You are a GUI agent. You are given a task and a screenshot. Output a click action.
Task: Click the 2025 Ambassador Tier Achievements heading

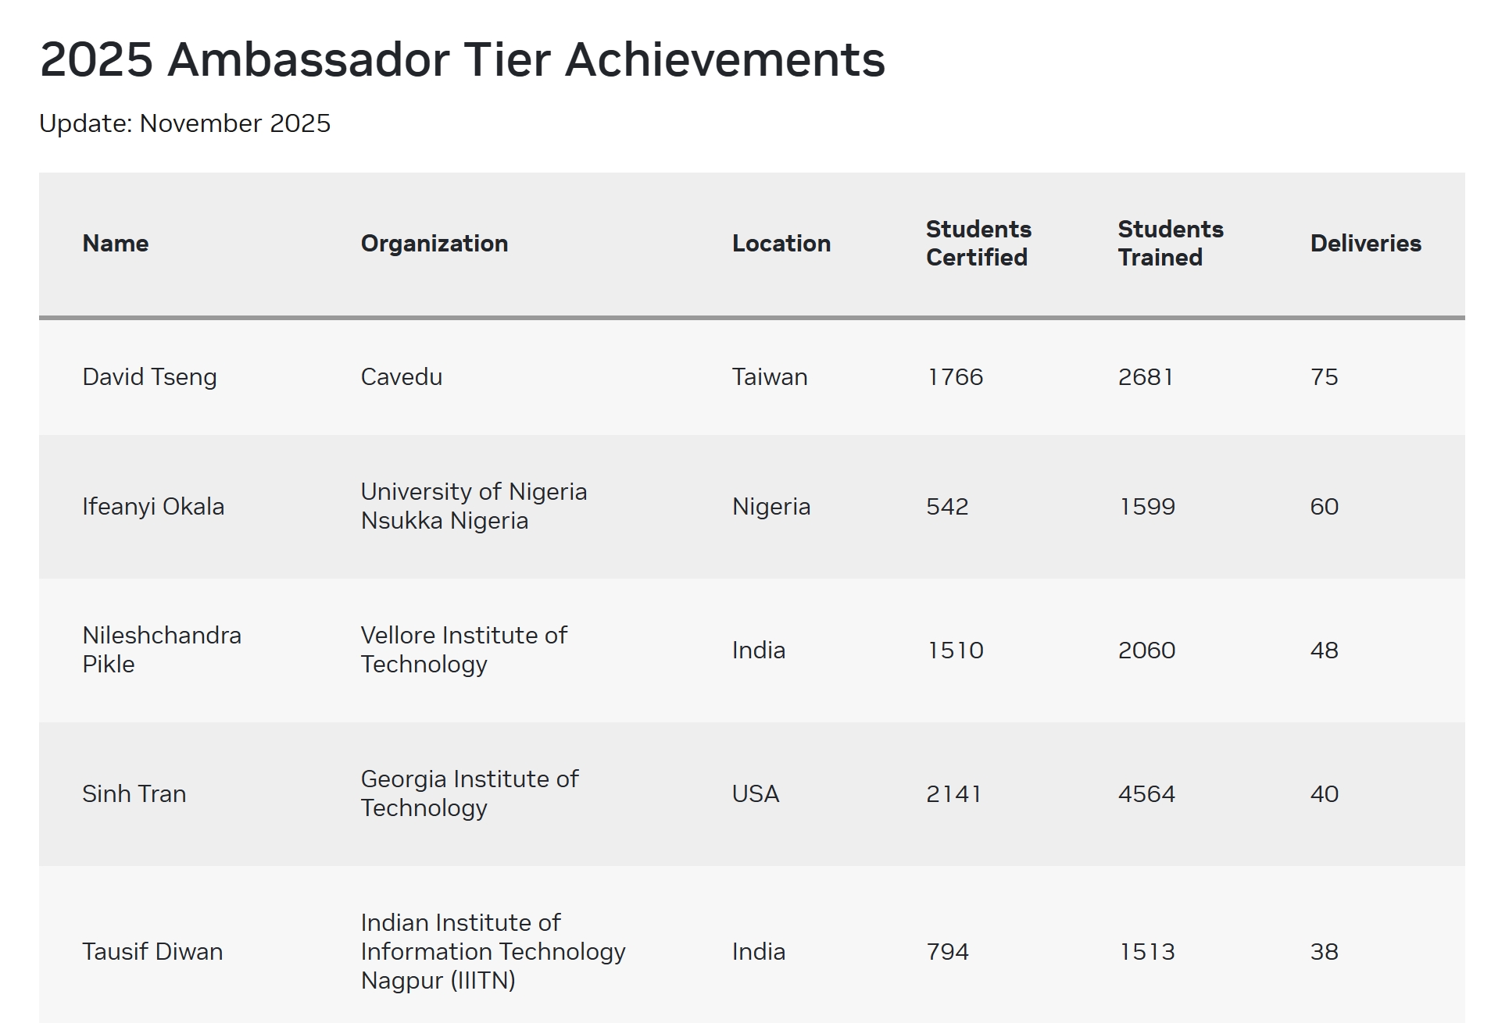tap(462, 60)
